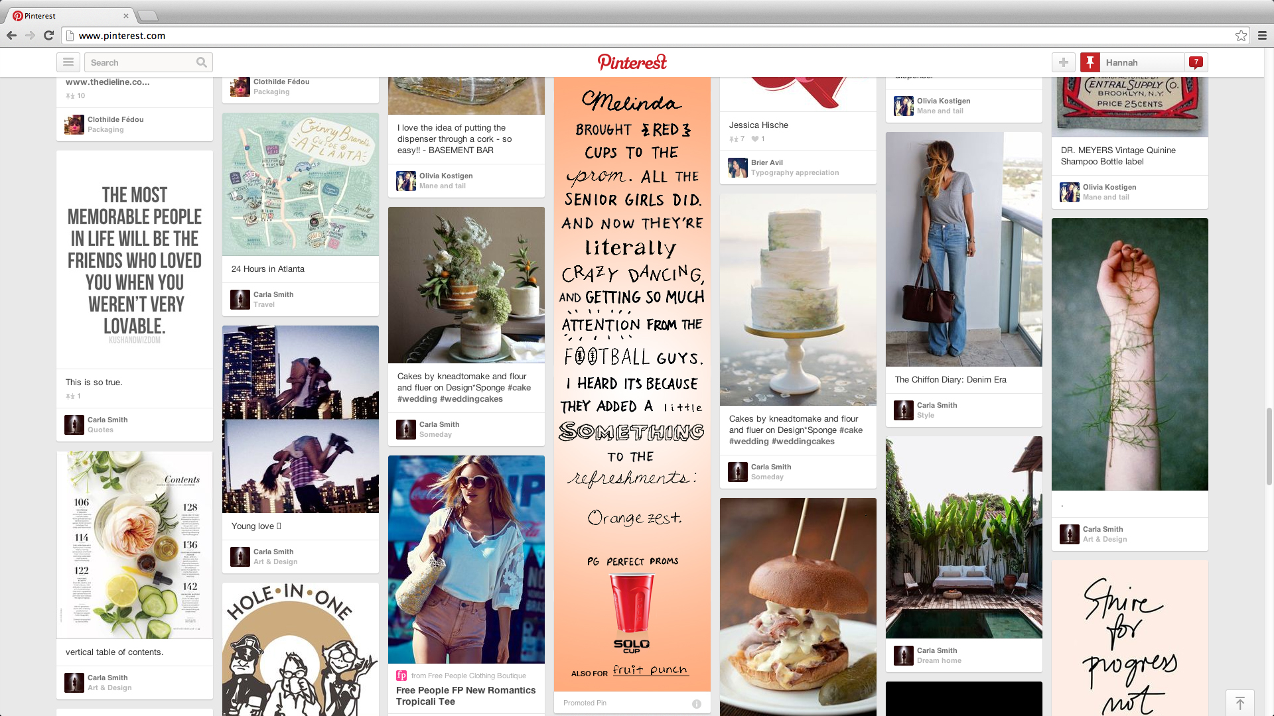Click the 'Jessica Hische' pin caption
The width and height of the screenshot is (1274, 716).
pyautogui.click(x=758, y=125)
